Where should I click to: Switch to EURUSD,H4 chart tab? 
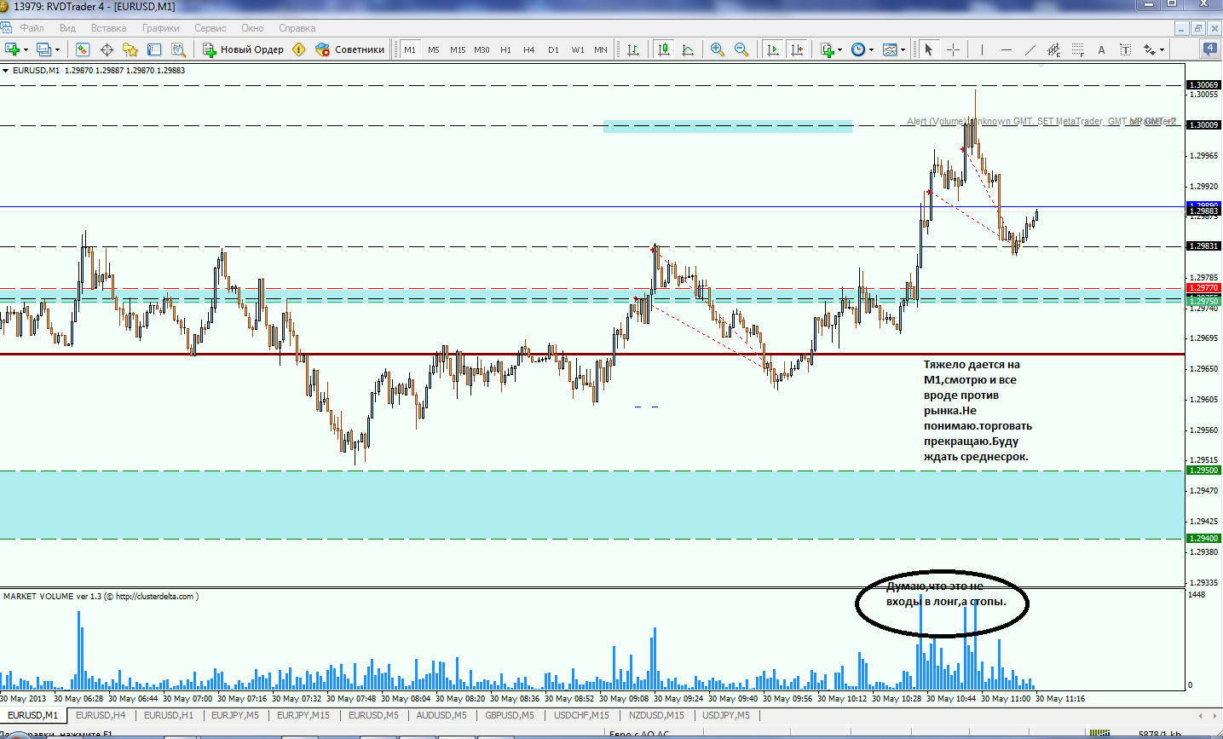(x=101, y=715)
